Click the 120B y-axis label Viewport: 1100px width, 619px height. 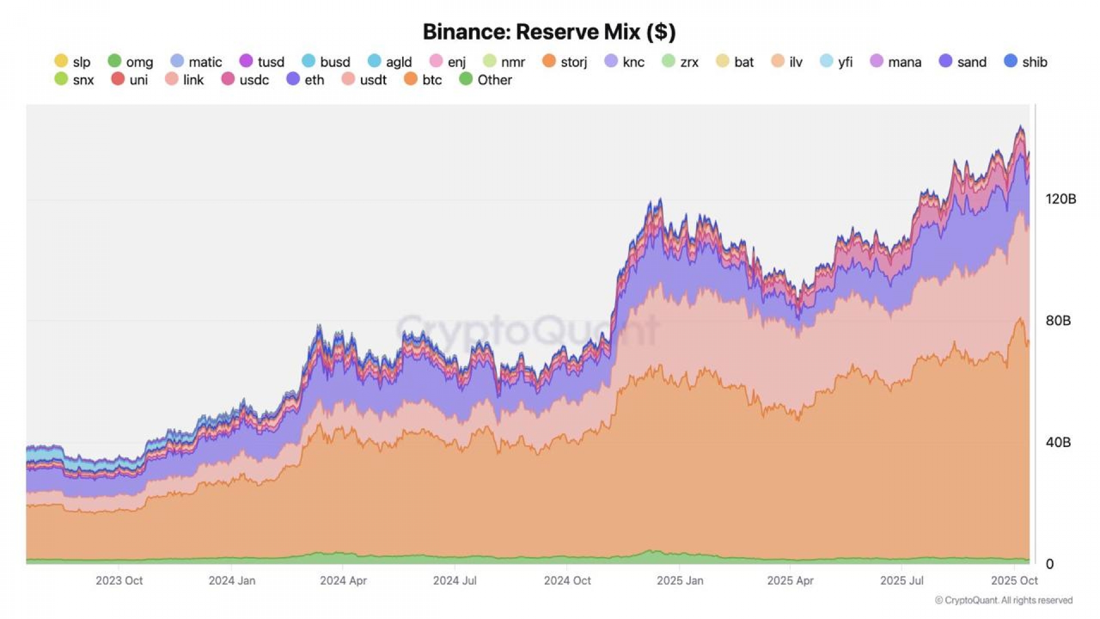point(1060,199)
